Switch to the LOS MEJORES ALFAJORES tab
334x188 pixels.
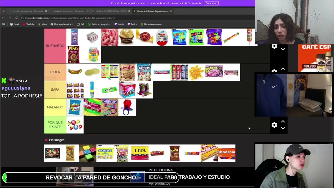pos(111,11)
